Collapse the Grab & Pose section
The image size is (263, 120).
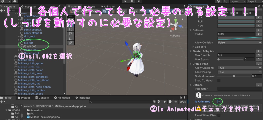[x=191, y=64]
